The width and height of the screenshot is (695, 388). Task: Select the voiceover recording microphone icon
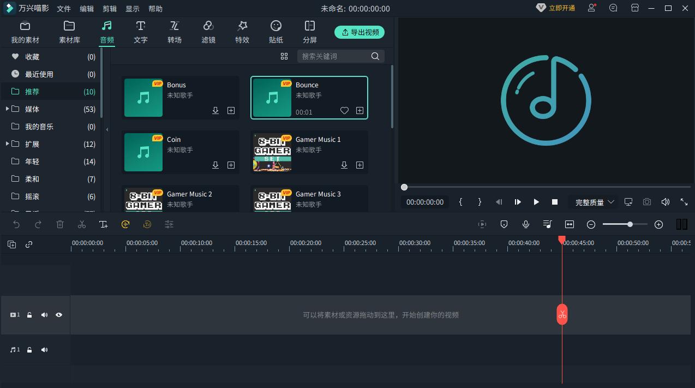click(526, 224)
